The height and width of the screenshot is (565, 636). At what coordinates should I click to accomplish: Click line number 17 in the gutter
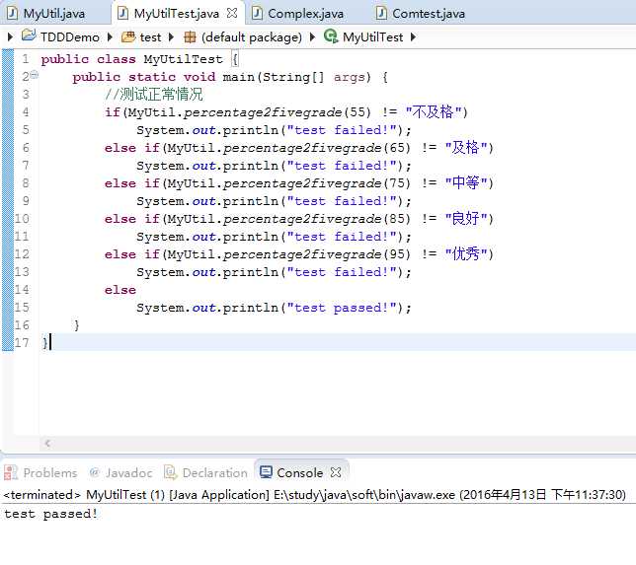(x=22, y=343)
